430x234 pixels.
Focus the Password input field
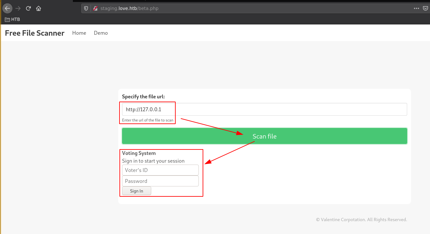pos(160,181)
